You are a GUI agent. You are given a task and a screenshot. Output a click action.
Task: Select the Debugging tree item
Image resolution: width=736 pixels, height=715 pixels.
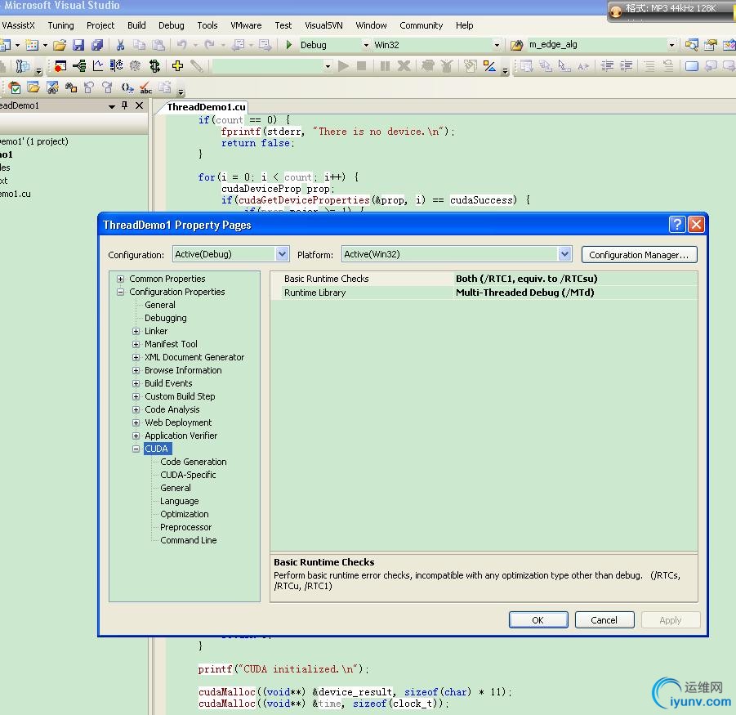point(165,319)
